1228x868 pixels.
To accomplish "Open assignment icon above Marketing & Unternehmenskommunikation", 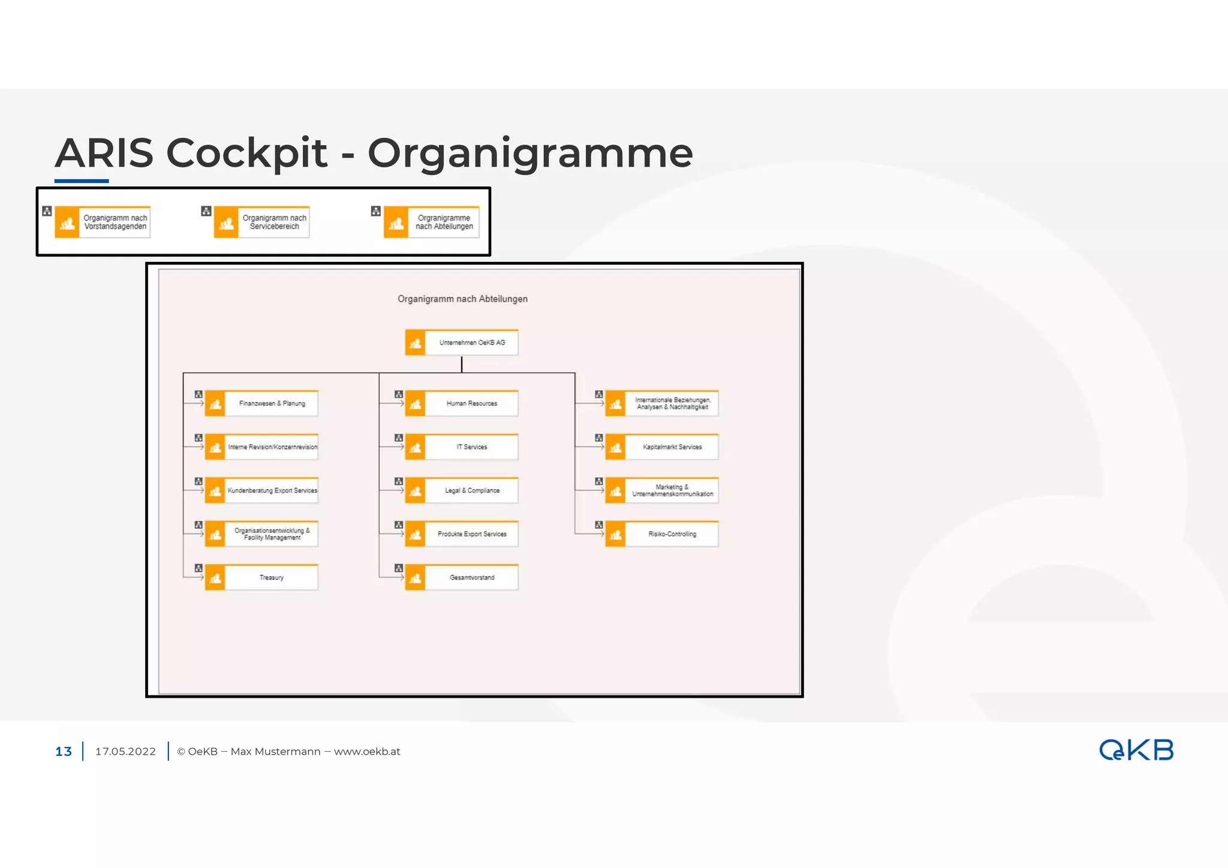I will click(x=599, y=481).
